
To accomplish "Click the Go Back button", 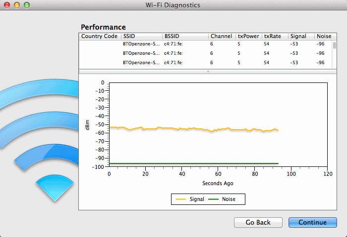I will (x=258, y=222).
